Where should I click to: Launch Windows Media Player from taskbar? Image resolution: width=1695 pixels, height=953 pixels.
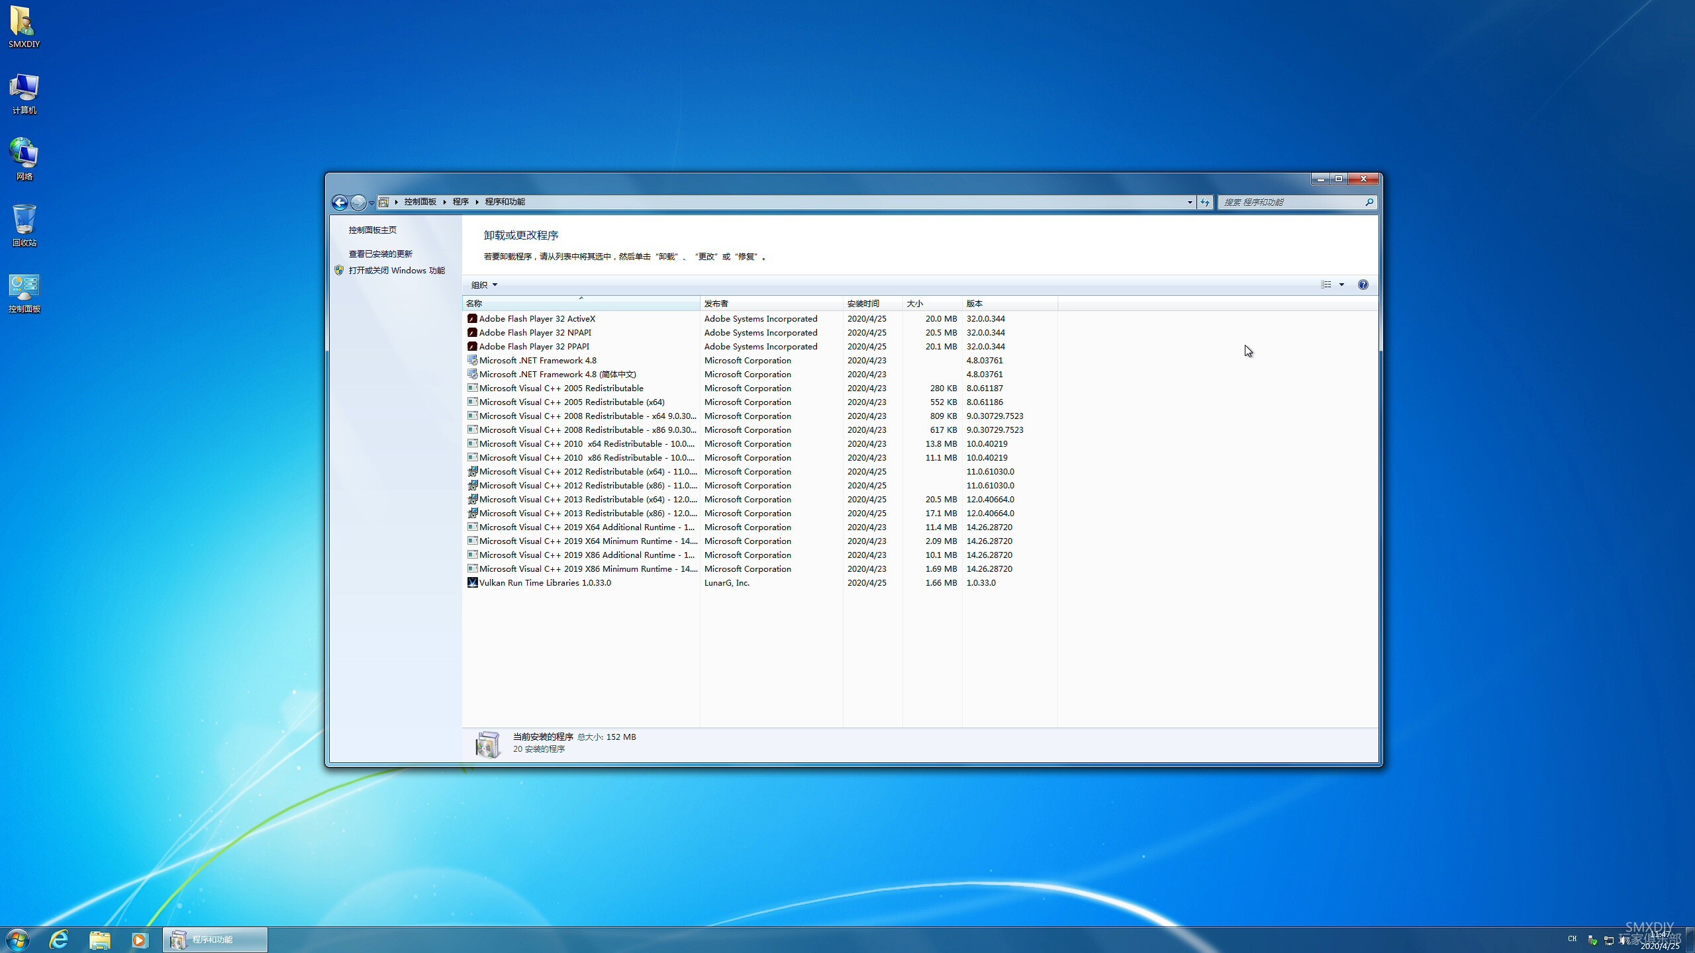coord(140,940)
